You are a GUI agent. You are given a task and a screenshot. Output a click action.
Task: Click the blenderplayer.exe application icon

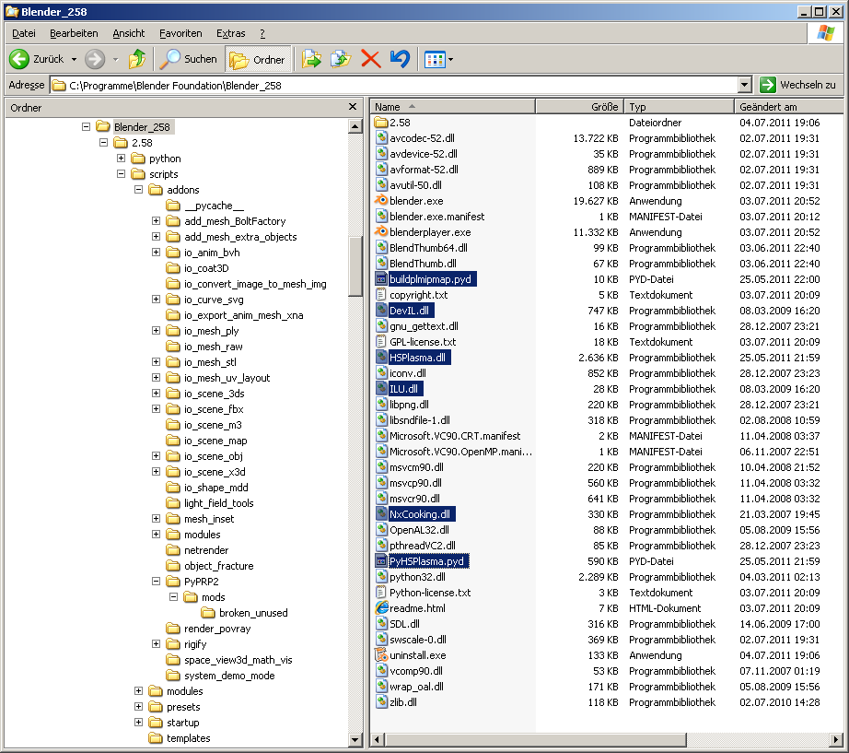[381, 232]
